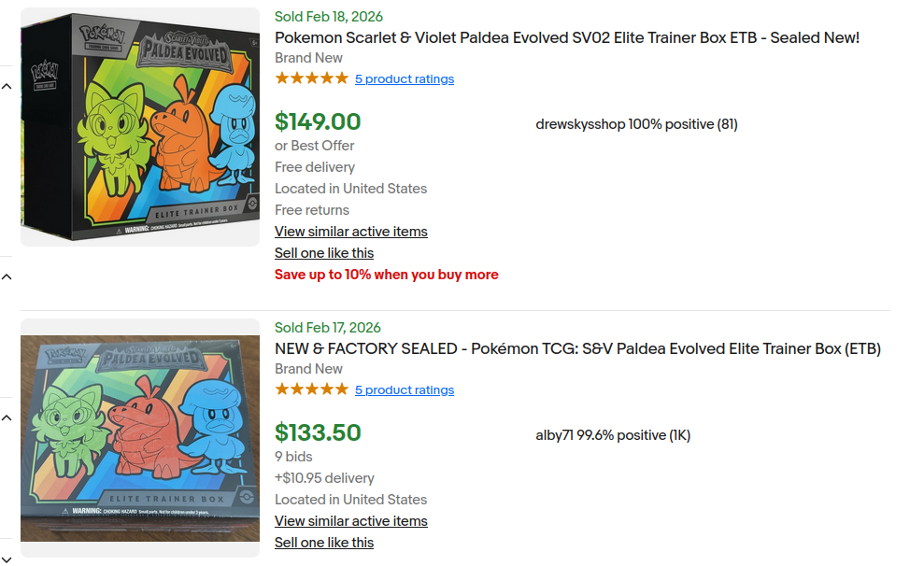Open the NEW & FACTORY SEALED listing title

(577, 348)
